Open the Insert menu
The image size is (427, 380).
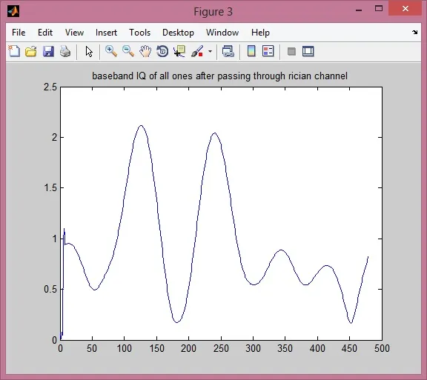point(106,33)
